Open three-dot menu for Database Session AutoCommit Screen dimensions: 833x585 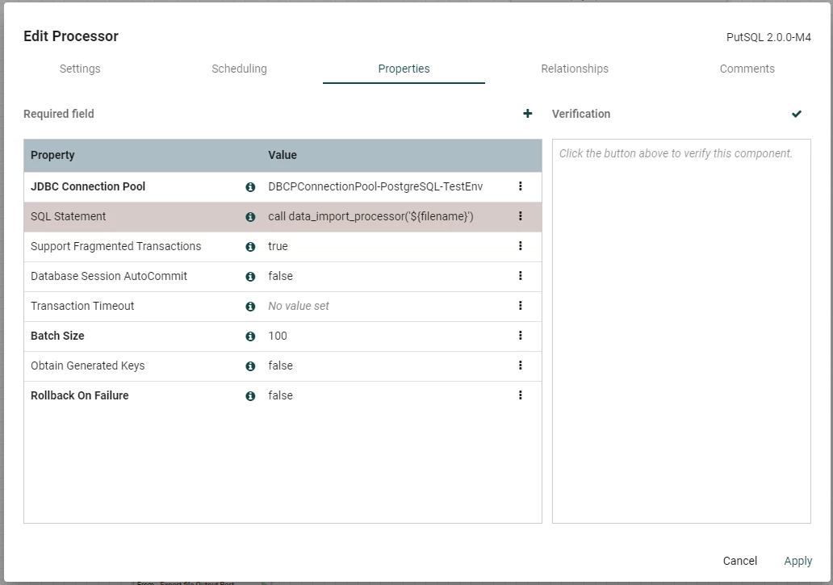[520, 275]
